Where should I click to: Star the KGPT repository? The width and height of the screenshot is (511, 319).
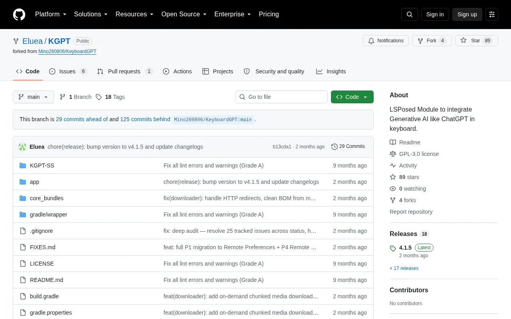pyautogui.click(x=477, y=41)
